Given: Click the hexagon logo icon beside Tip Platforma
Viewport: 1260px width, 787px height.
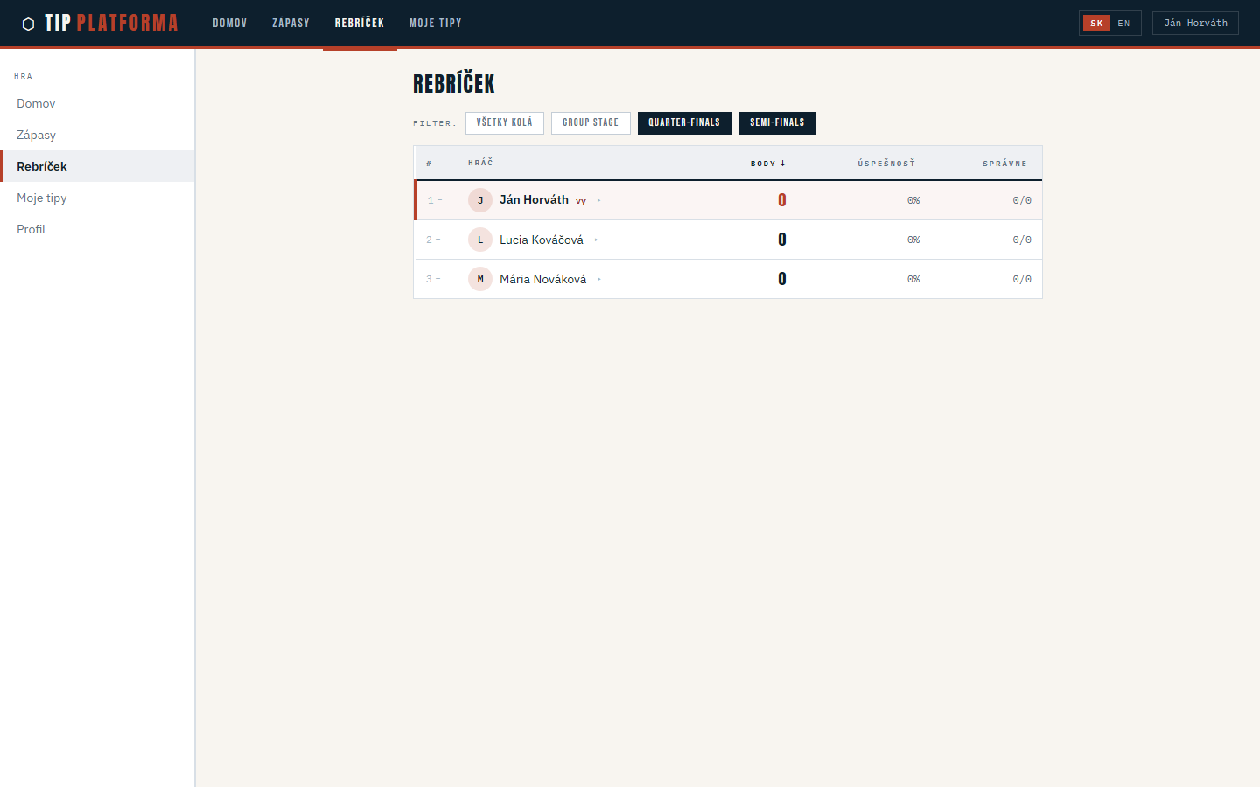Looking at the screenshot, I should point(28,24).
